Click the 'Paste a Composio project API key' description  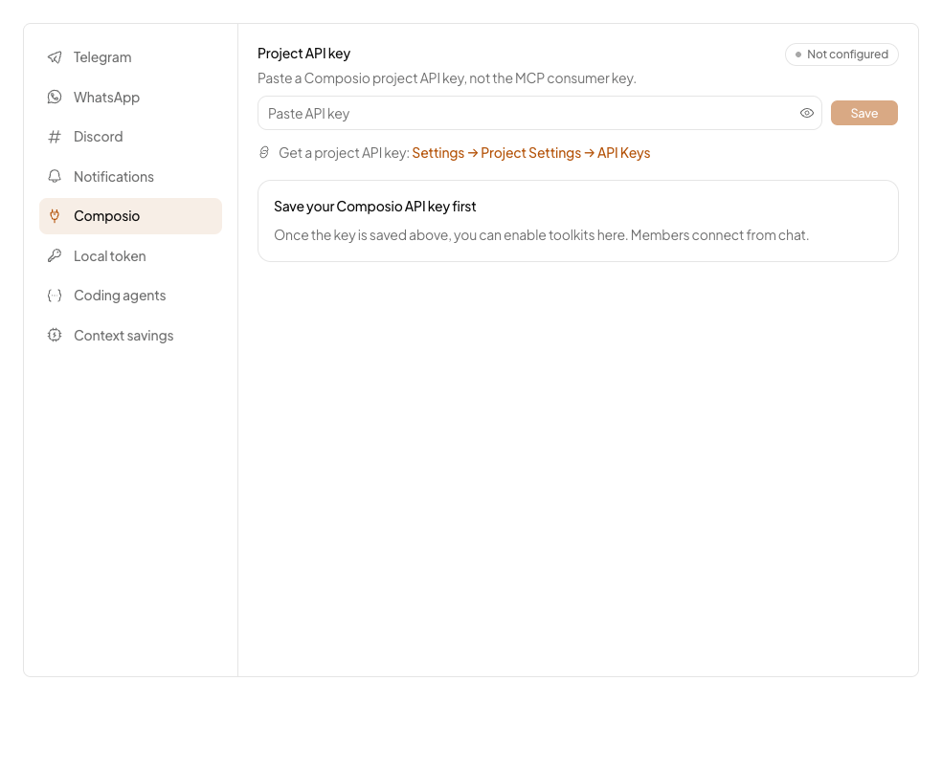[447, 78]
